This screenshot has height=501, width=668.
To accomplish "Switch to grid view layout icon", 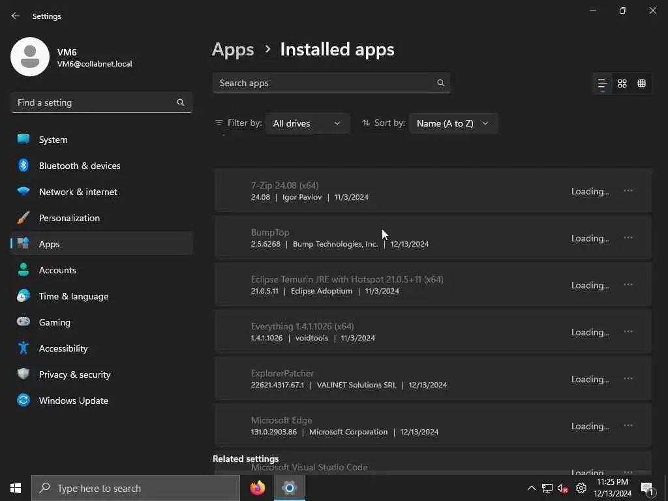I will (622, 83).
